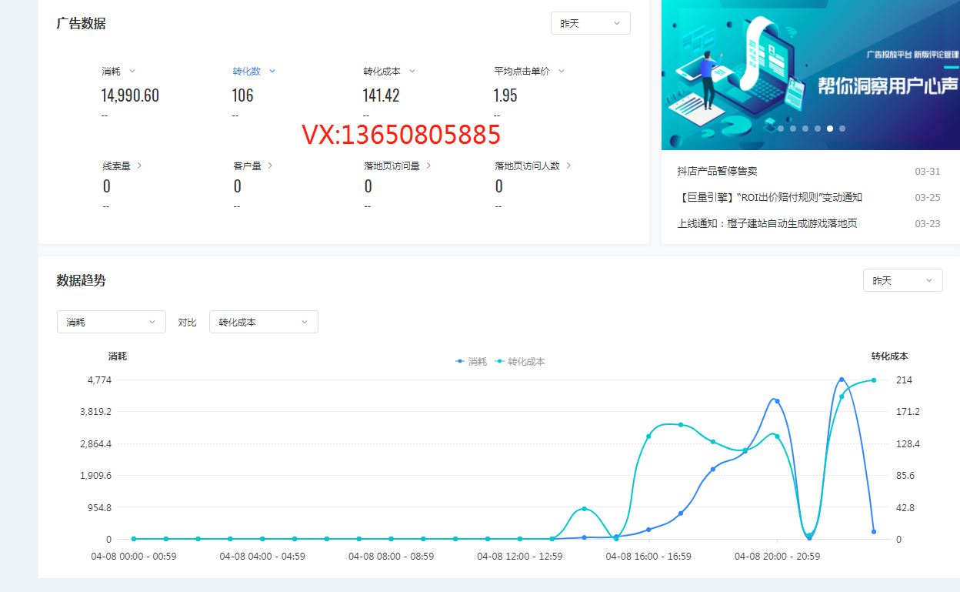Click the x-axis label 04-08 12:00 - 12:59
960x592 pixels.
point(520,556)
